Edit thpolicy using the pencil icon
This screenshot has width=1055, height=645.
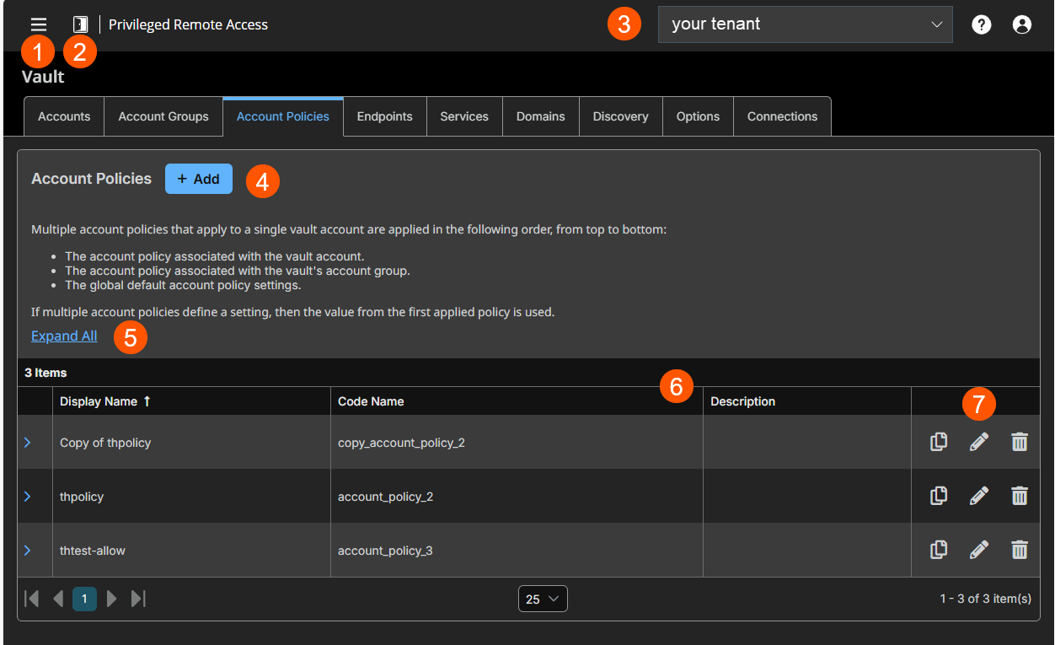978,495
